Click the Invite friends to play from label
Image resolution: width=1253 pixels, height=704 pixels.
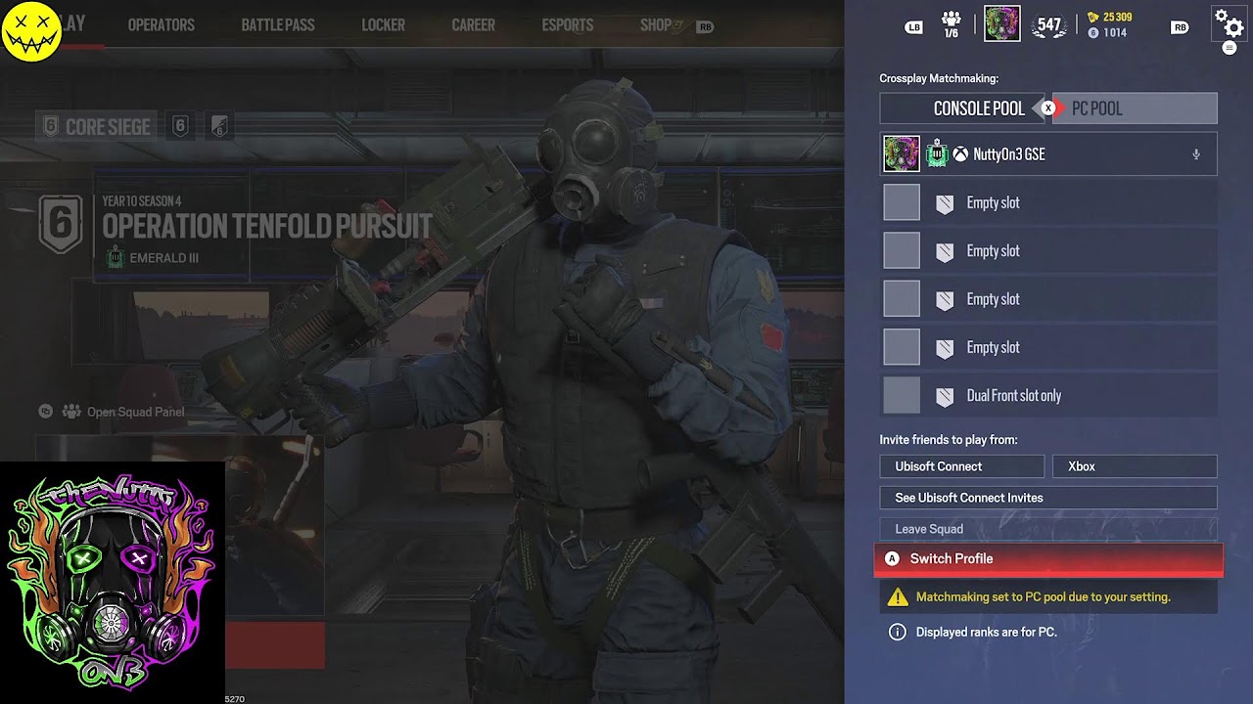tap(949, 440)
